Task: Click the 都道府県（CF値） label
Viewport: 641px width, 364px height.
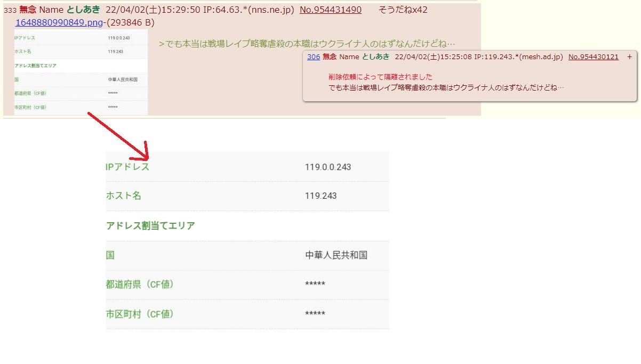Action: 140,285
